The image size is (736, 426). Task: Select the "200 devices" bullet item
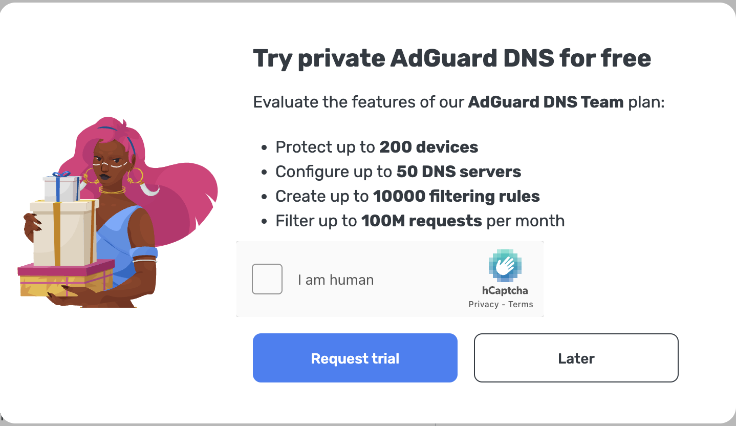pyautogui.click(x=428, y=147)
